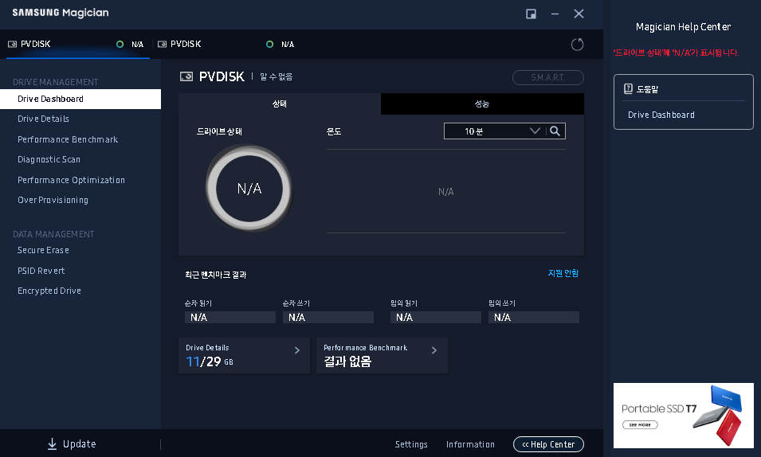The width and height of the screenshot is (761, 457).
Task: Open the Drive Dashboard help topic link
Action: tap(661, 115)
